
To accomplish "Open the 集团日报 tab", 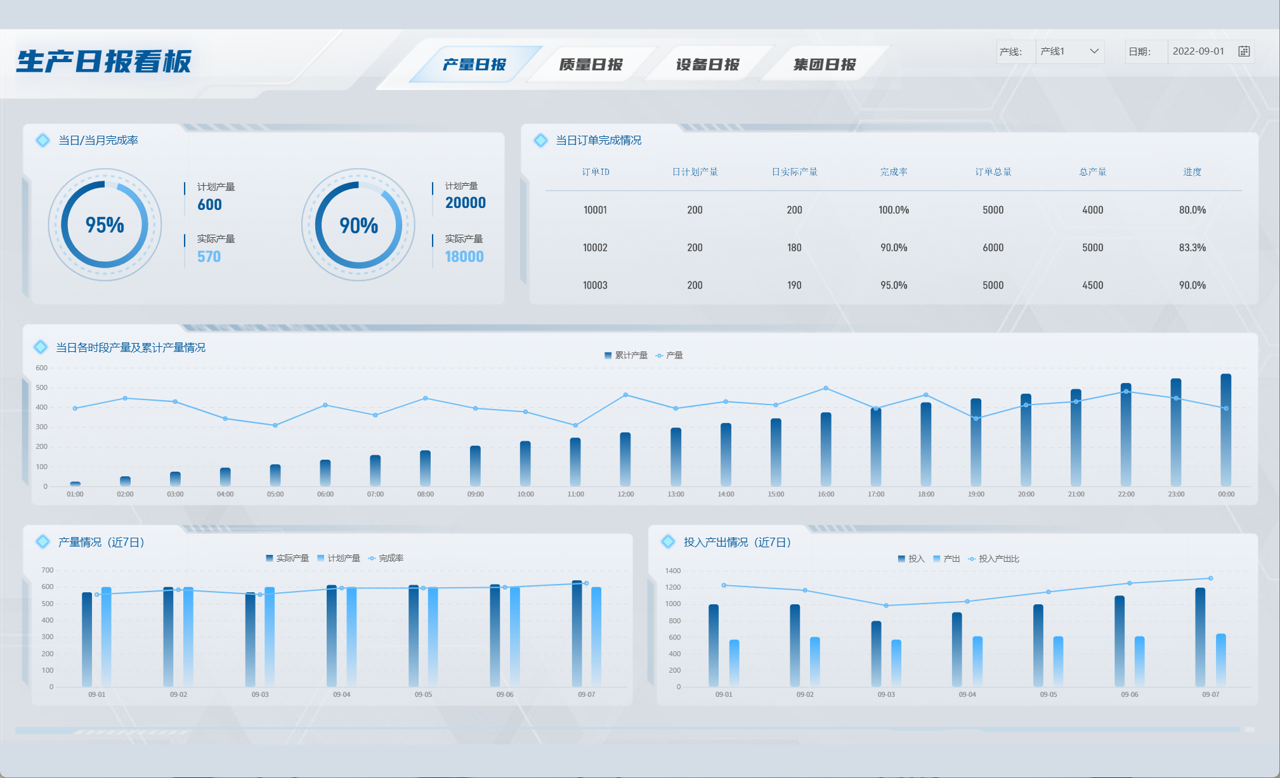I will click(x=824, y=65).
